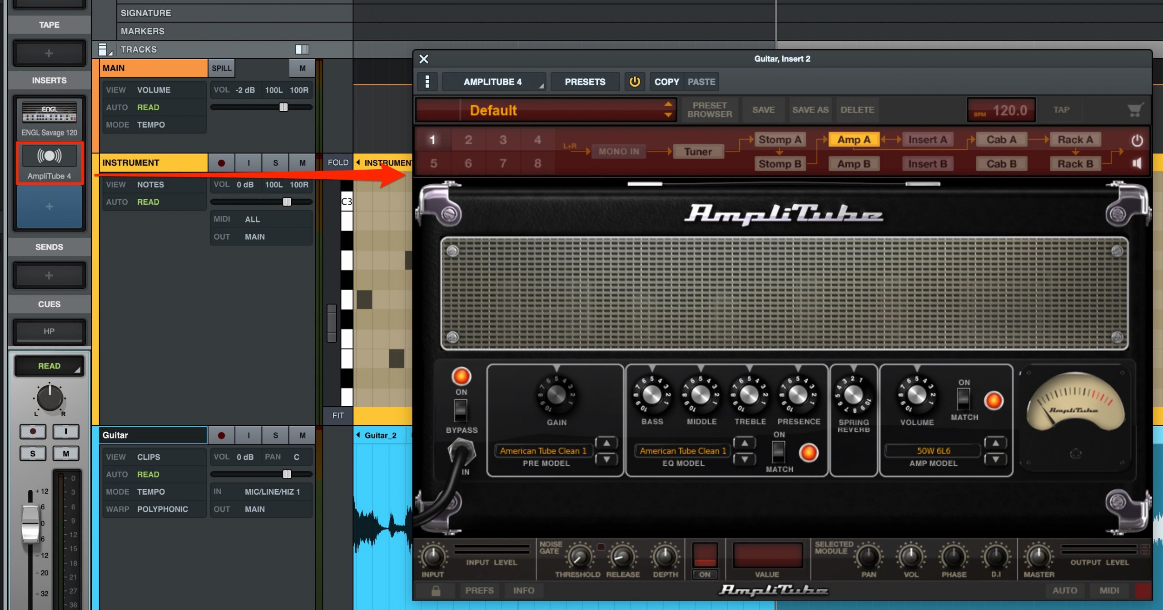Open the PRESETS menu
Viewport: 1163px width, 610px height.
click(x=585, y=82)
